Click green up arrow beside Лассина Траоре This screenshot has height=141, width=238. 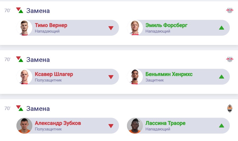(x=222, y=126)
